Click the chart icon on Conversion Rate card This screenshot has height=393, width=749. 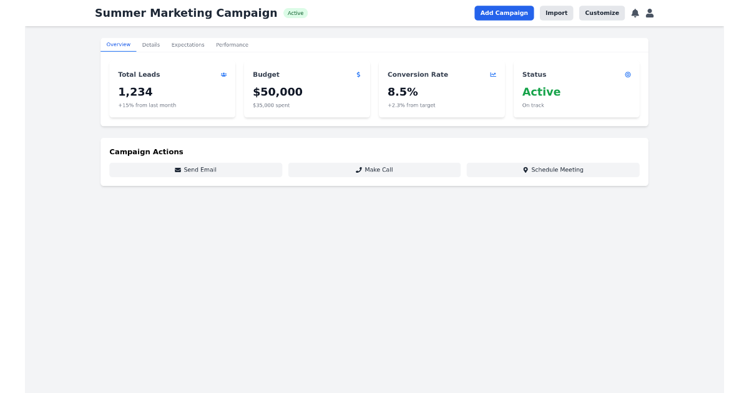click(x=493, y=74)
